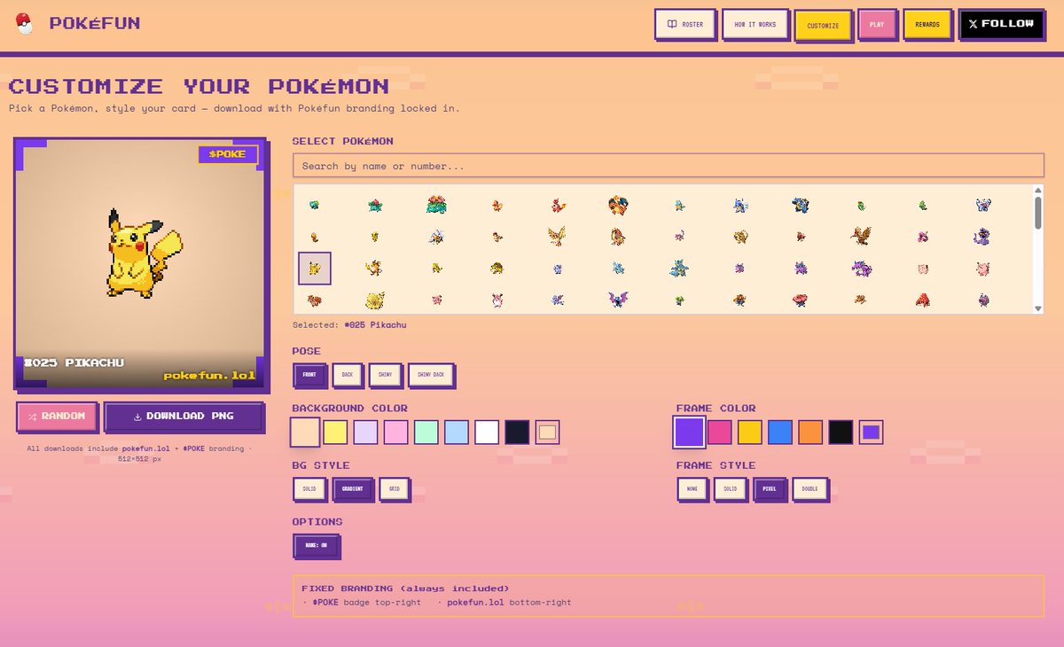Go to the Customize tab
1064x647 pixels.
click(x=823, y=25)
